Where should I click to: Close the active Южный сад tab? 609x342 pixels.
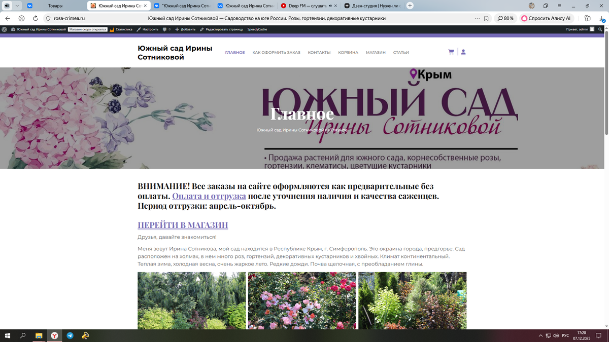point(145,6)
